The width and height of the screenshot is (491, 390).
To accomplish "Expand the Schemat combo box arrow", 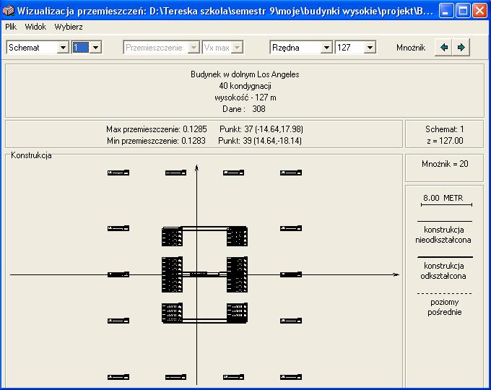I will (x=63, y=48).
